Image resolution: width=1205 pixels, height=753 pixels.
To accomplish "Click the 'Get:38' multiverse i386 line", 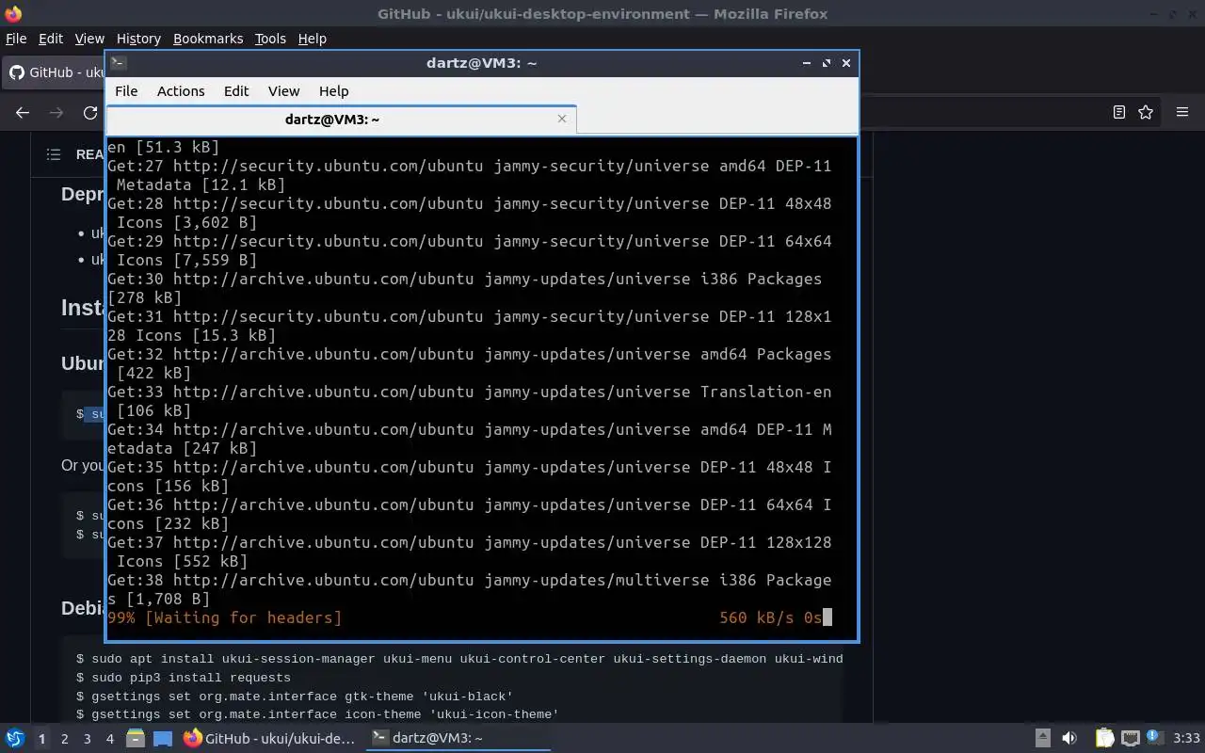I will [470, 589].
